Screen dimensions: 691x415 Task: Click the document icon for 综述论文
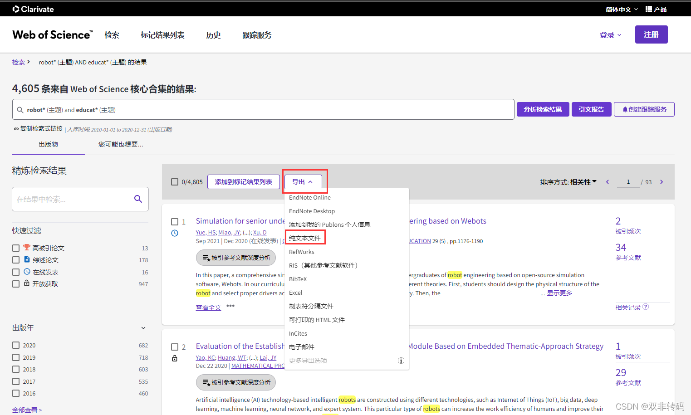[x=27, y=259]
